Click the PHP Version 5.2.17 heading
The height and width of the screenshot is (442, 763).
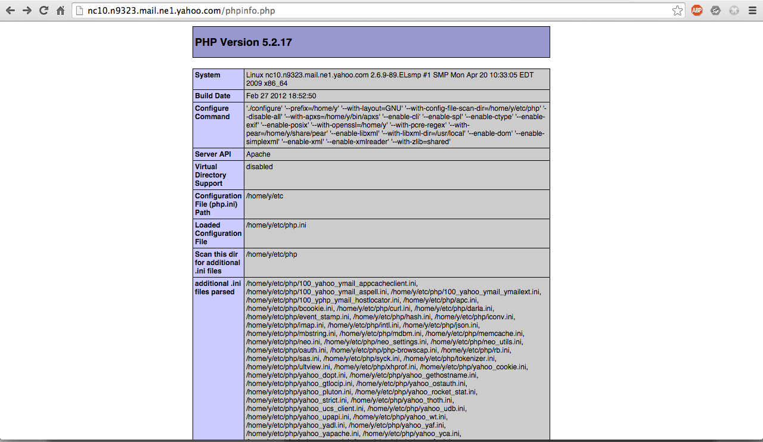point(243,42)
